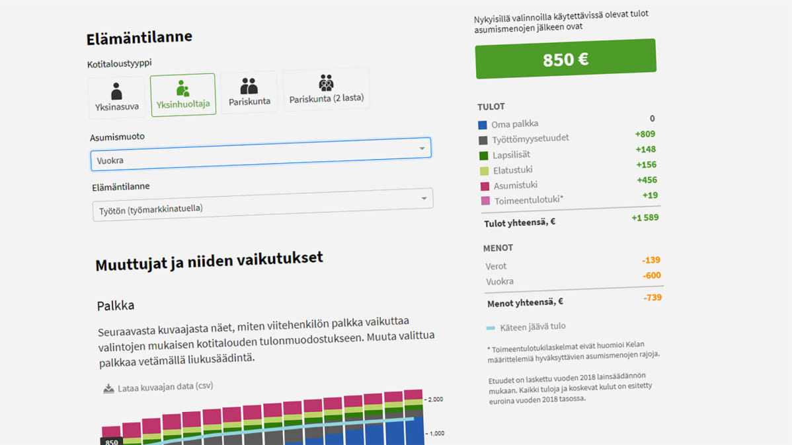Click the dark green Lapsilisät legend swatch

point(484,156)
